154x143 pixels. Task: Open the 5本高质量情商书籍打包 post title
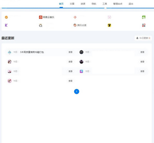(x=32, y=52)
